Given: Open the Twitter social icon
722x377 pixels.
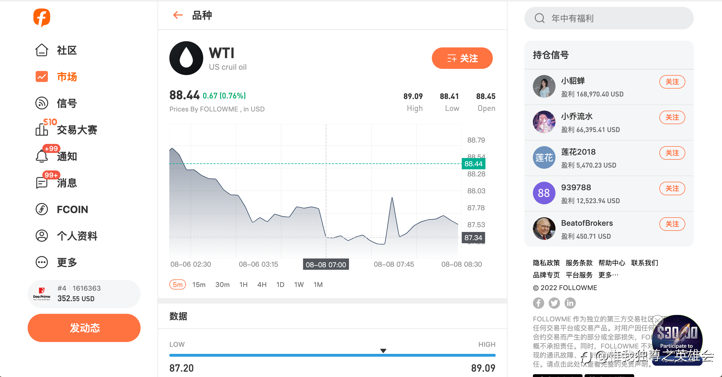Looking at the screenshot, I should pyautogui.click(x=554, y=303).
